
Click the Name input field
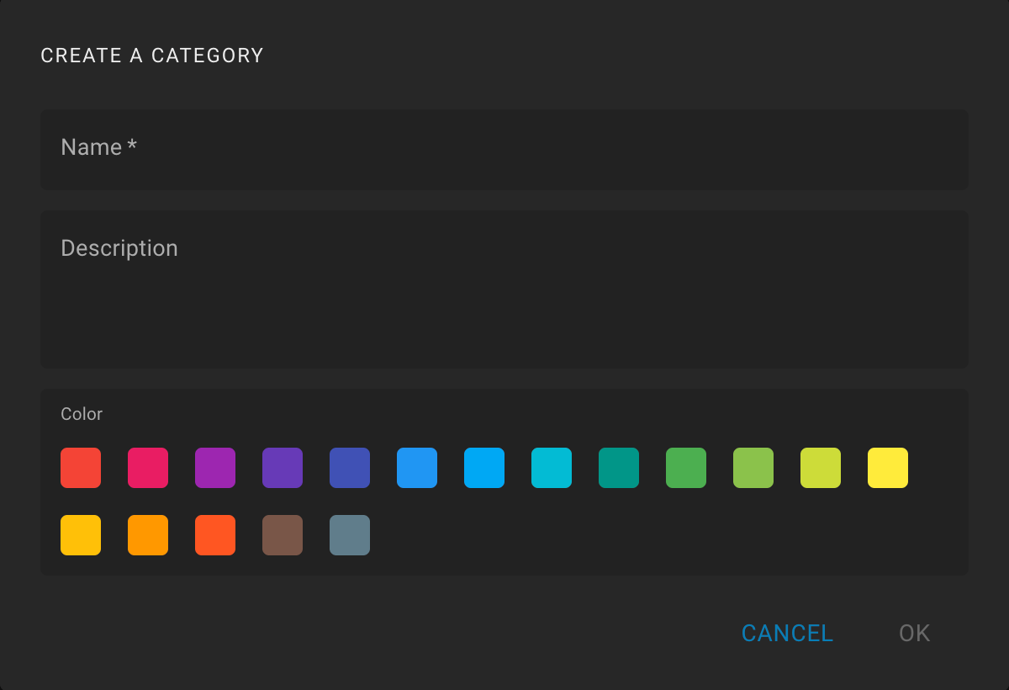click(x=504, y=149)
